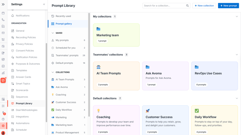The height and width of the screenshot is (135, 241).
Task: Open General organization settings
Action: pos(26,31)
